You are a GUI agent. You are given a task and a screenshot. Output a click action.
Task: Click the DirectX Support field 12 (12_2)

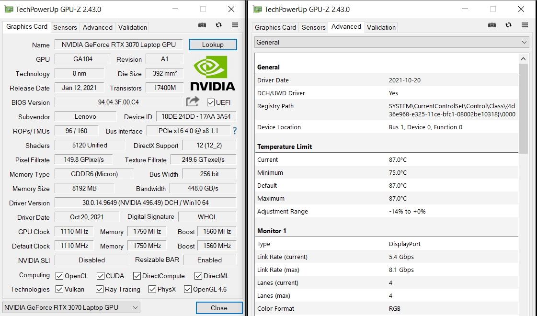pos(209,145)
